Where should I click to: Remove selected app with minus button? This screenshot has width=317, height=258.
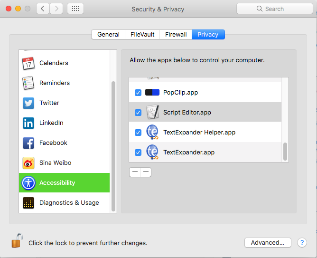click(146, 172)
